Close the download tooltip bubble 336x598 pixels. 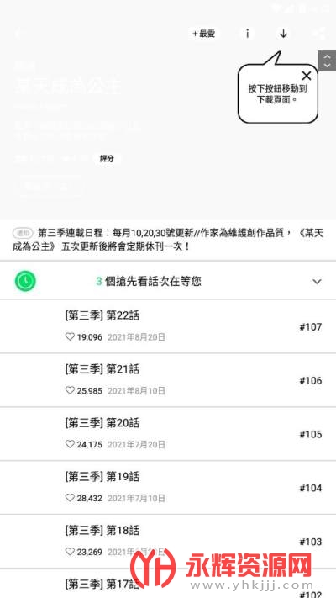(307, 76)
